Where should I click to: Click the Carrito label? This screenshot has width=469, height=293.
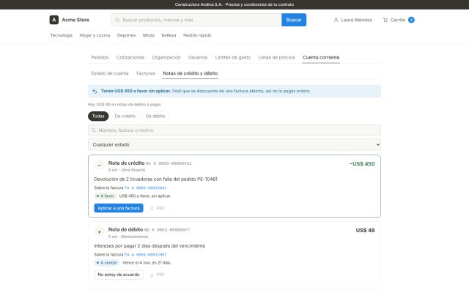point(397,20)
